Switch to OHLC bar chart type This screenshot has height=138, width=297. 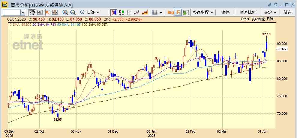129,13
